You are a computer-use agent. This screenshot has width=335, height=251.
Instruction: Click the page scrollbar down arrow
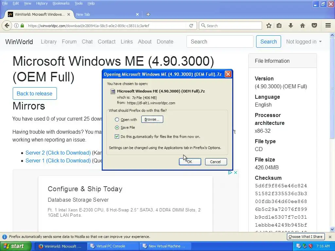click(332, 229)
